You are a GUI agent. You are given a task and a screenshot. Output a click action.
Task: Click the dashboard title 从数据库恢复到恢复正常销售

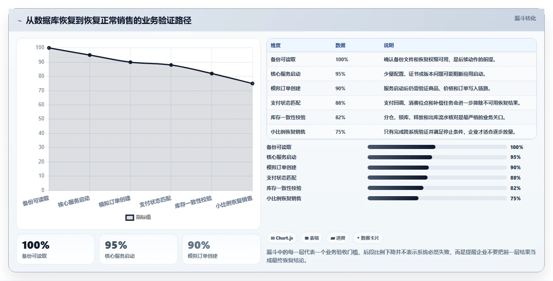[108, 21]
